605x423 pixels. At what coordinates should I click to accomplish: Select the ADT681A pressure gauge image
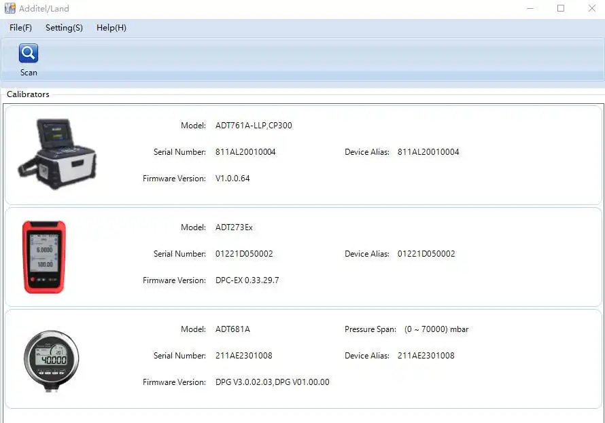pyautogui.click(x=51, y=360)
